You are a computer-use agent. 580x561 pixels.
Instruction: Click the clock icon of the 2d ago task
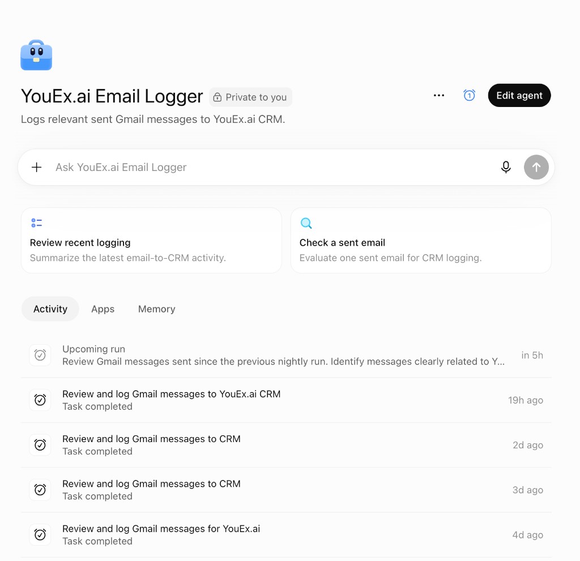point(40,445)
